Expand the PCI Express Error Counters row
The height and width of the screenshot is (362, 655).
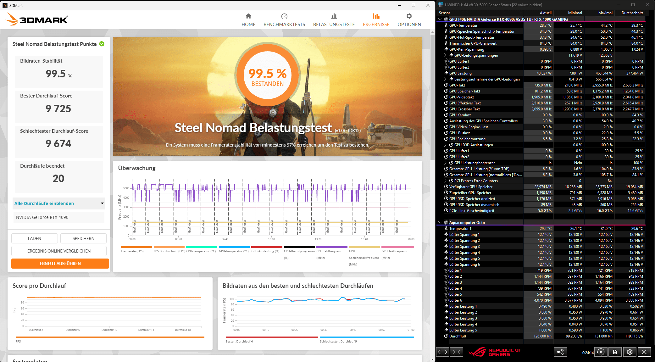[445, 181]
